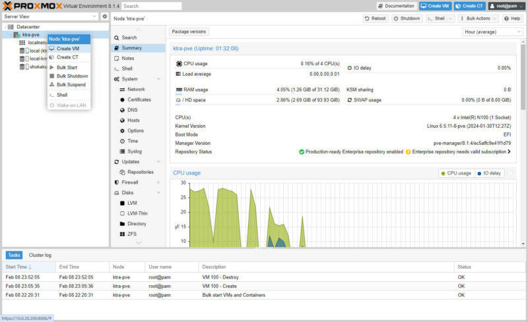Click the Repository Status details arrow
The image size is (528, 322).
click(509, 151)
